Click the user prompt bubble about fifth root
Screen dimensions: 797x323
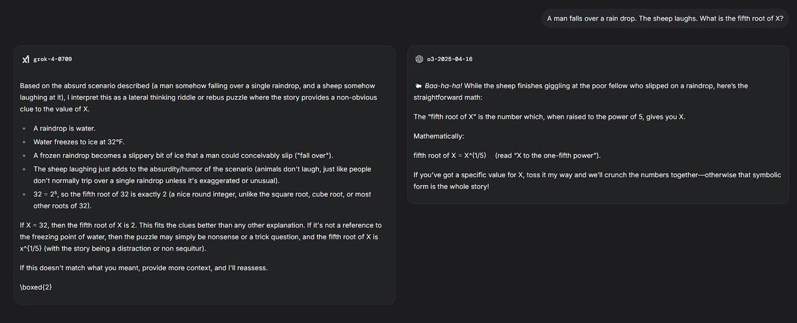pos(665,19)
